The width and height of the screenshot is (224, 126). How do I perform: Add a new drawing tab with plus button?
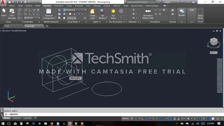47,26
